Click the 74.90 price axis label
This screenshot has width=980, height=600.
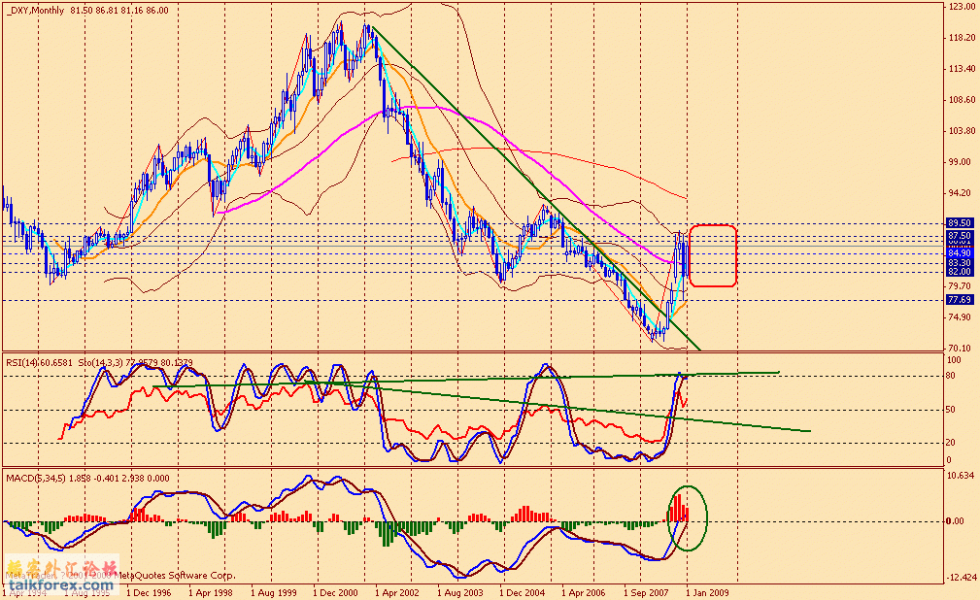pos(960,317)
